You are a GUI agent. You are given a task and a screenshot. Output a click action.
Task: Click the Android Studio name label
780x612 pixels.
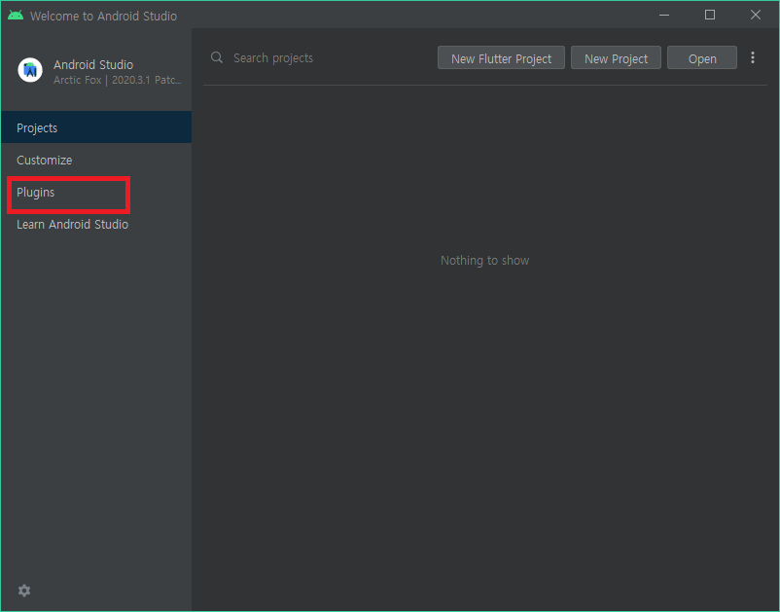[x=93, y=64]
